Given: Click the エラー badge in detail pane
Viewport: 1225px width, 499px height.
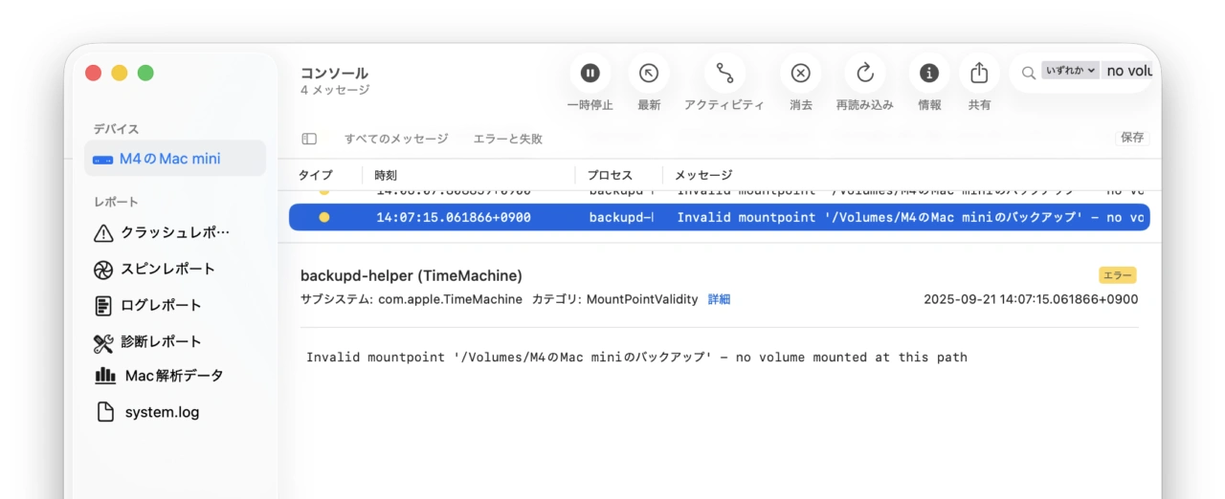Looking at the screenshot, I should 1118,275.
